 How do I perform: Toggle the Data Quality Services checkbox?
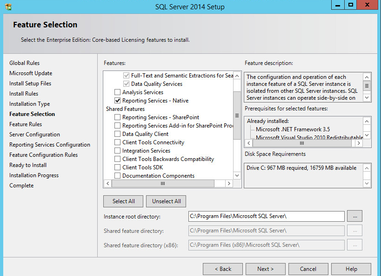(x=126, y=84)
